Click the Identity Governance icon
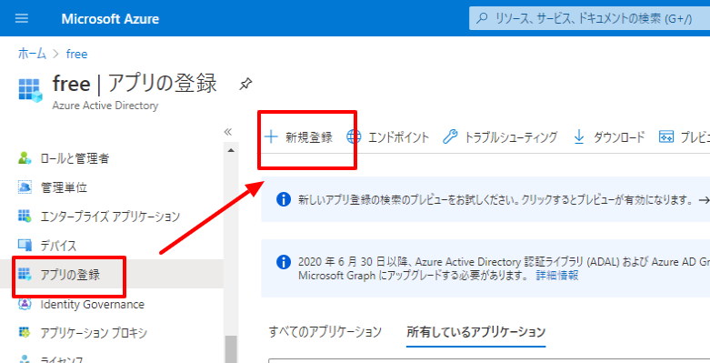Screen dimensions: 710x363 [25, 304]
